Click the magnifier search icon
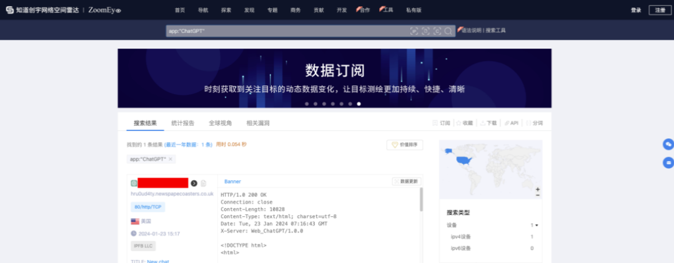The height and width of the screenshot is (263, 674). pyautogui.click(x=449, y=31)
